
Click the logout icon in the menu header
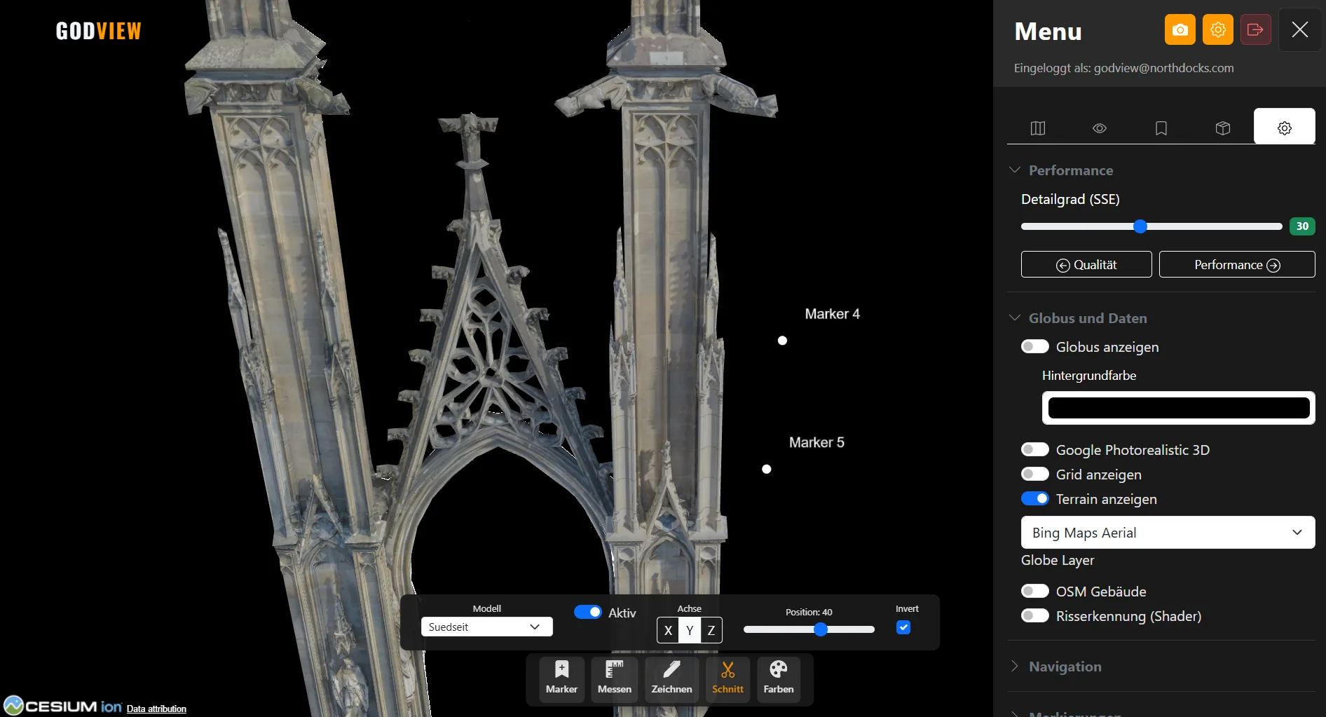coord(1255,29)
